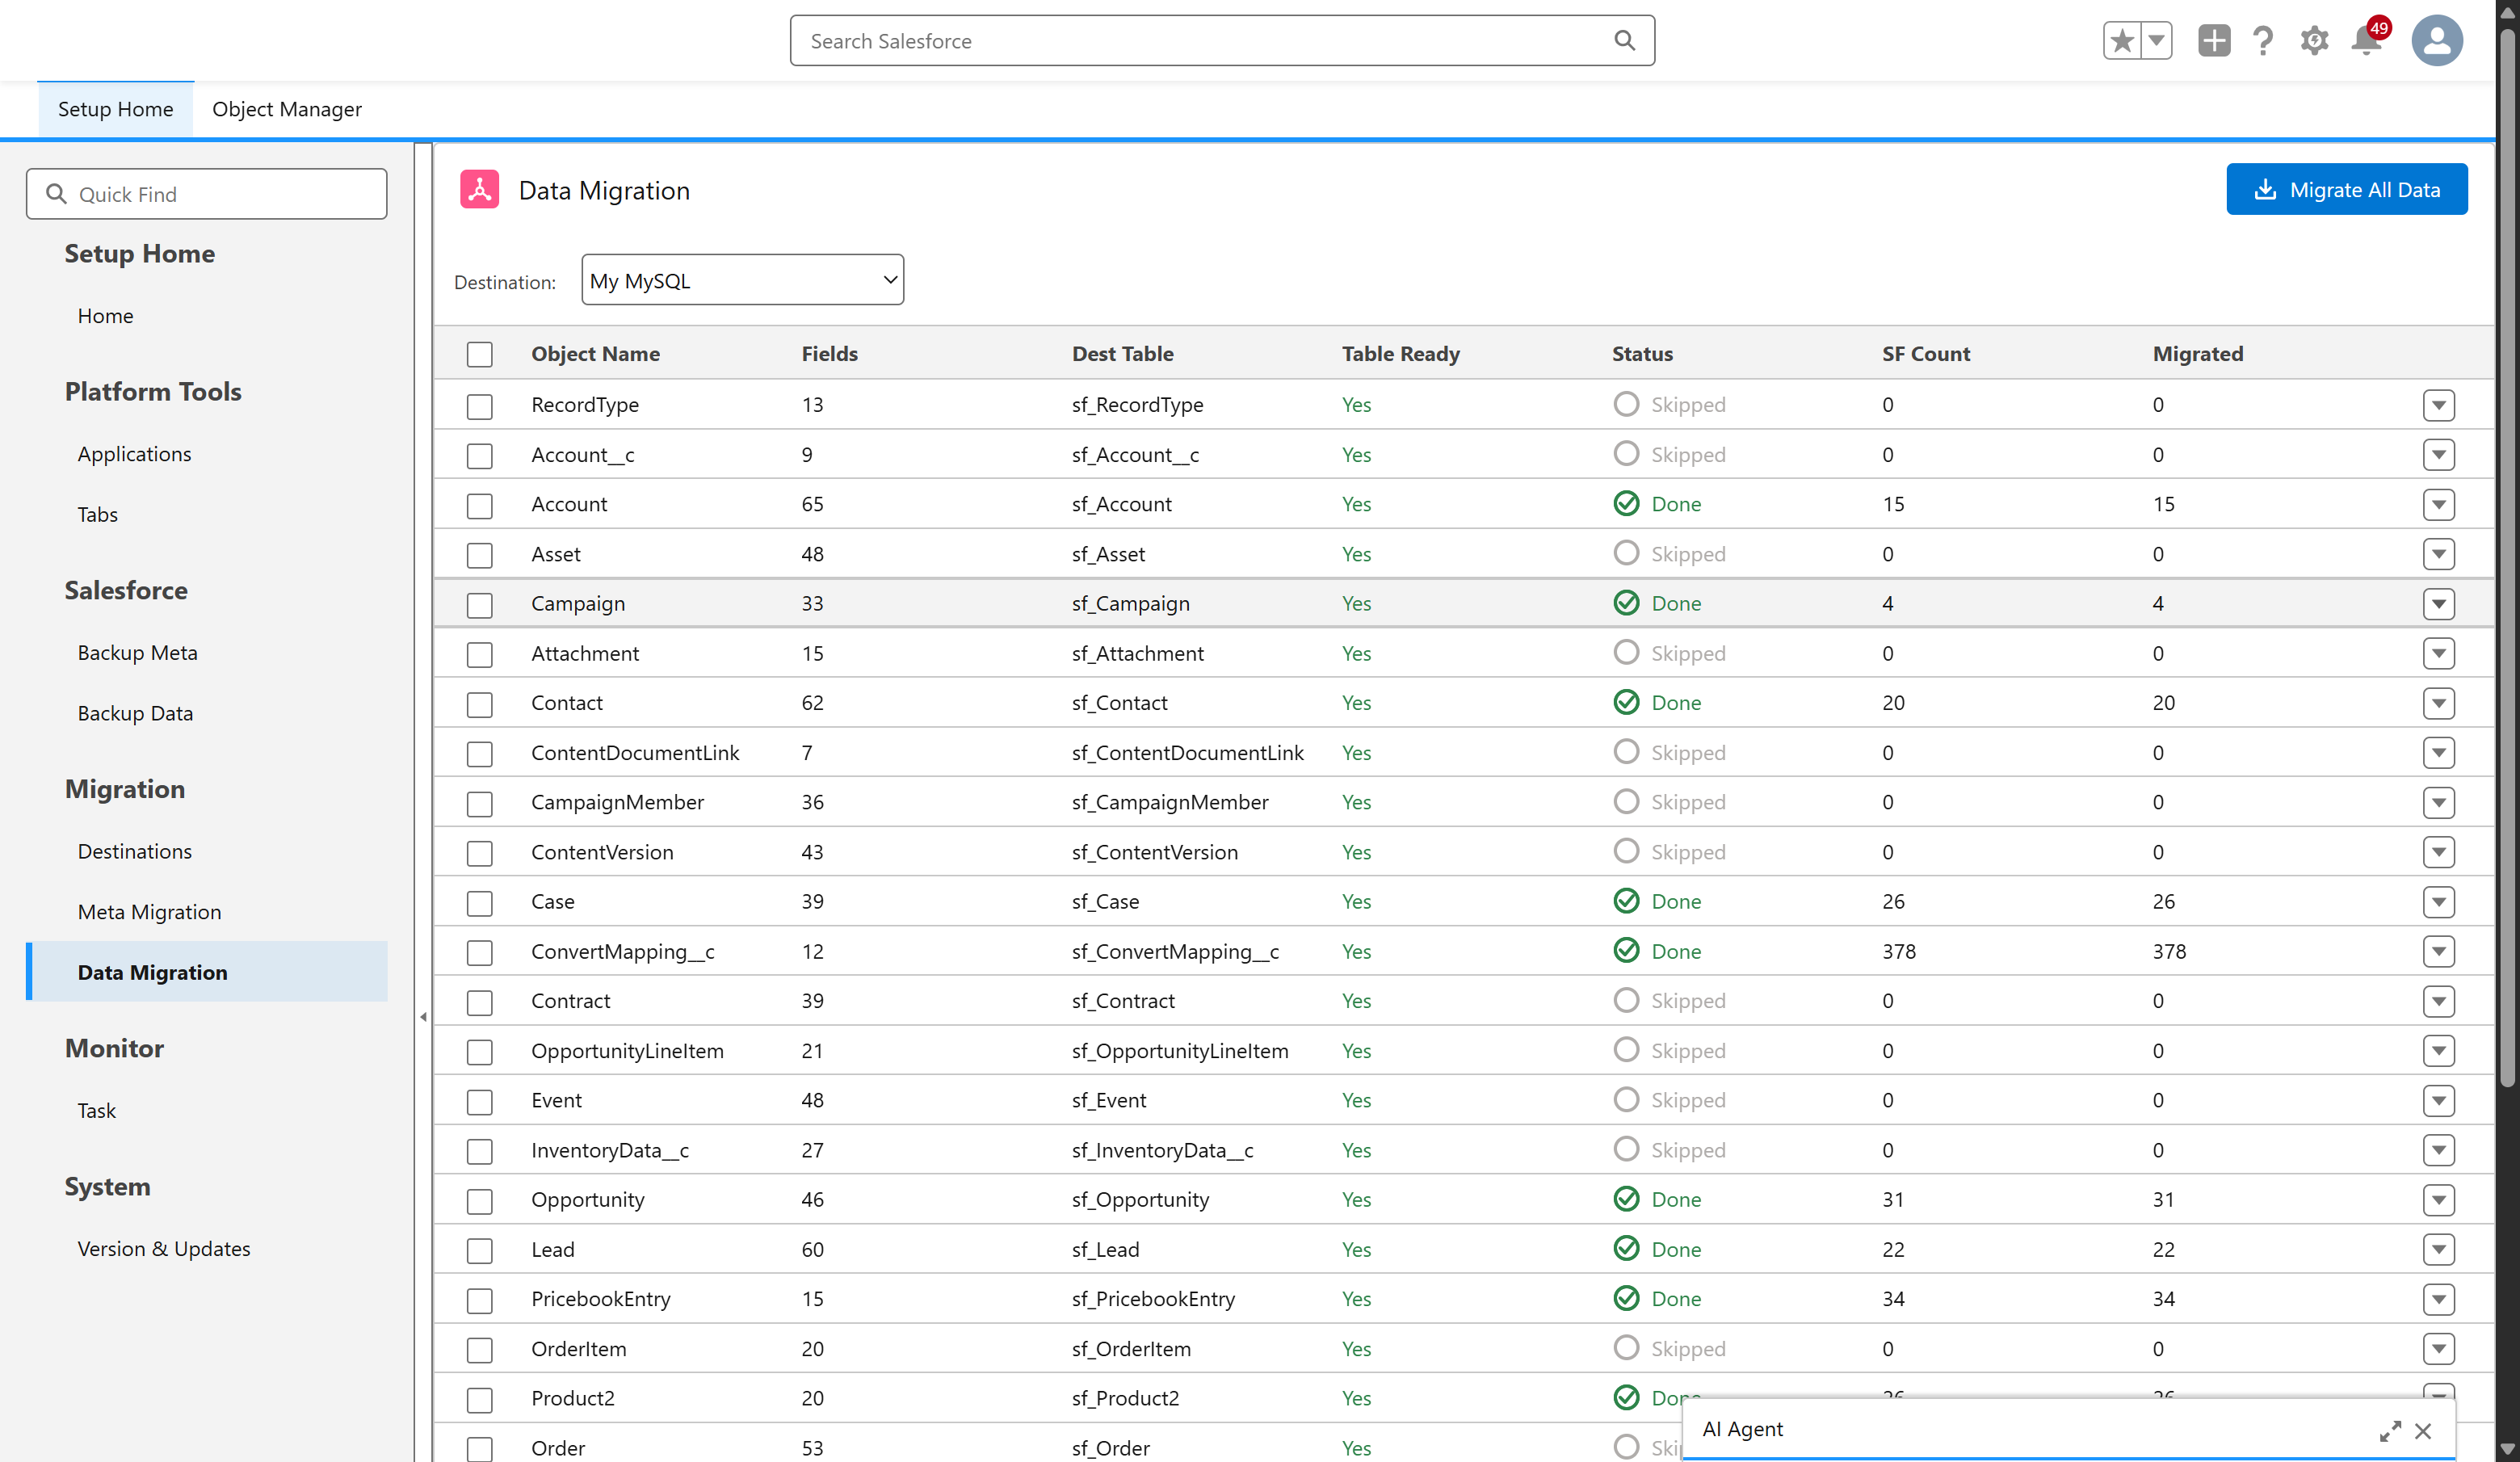2520x1462 pixels.
Task: Select the Case row checkbox
Action: [x=480, y=903]
